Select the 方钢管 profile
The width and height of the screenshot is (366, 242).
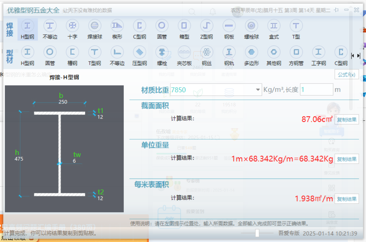coord(296,56)
